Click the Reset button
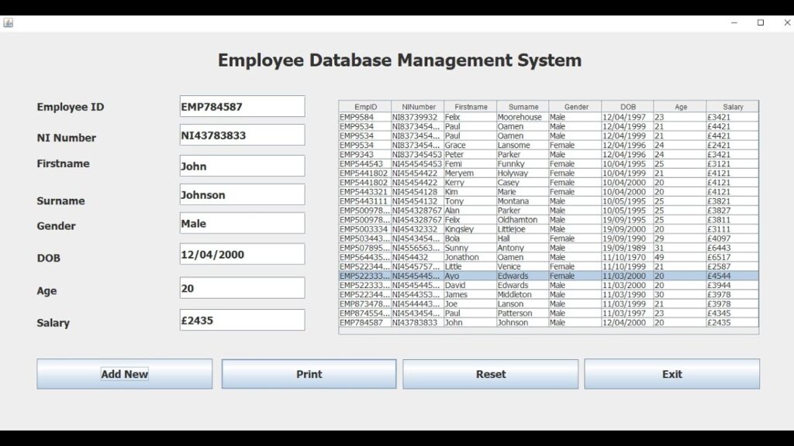This screenshot has width=794, height=446. pyautogui.click(x=491, y=374)
